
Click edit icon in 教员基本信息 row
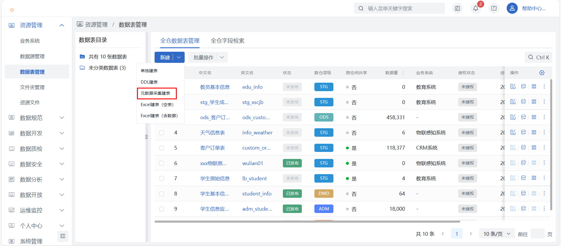point(513,86)
